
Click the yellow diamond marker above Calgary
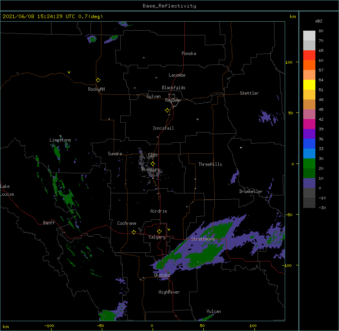pos(159,232)
